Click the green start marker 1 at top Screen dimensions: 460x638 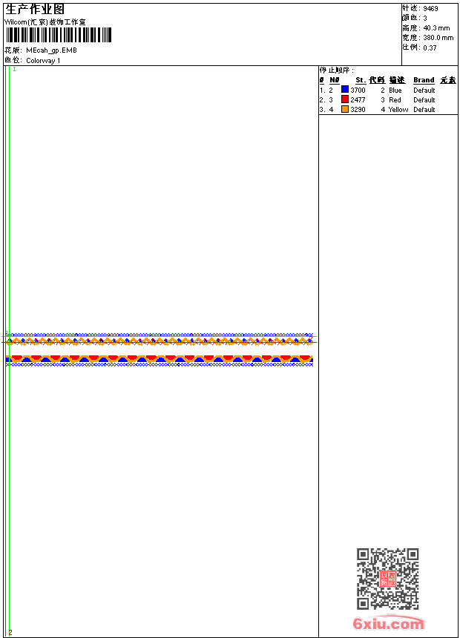tap(14, 70)
